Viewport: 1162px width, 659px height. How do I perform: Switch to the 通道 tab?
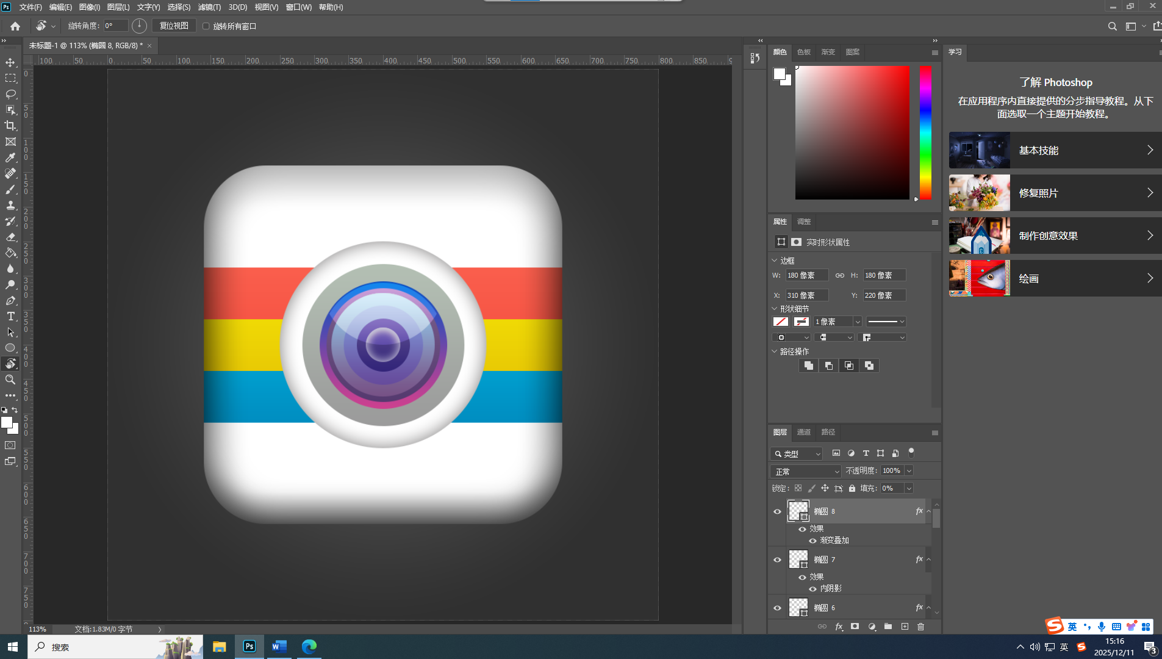point(803,432)
